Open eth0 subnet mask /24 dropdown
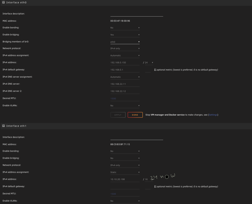 pos(149,63)
